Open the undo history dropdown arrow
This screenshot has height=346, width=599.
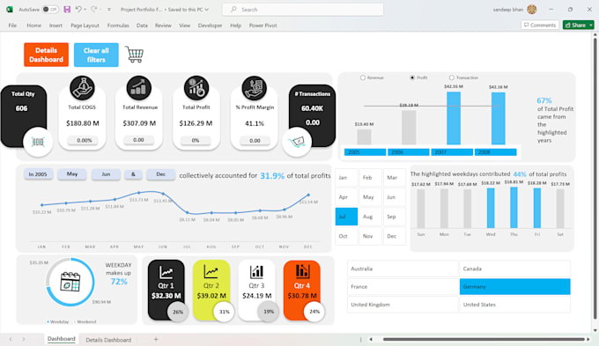[x=85, y=9]
